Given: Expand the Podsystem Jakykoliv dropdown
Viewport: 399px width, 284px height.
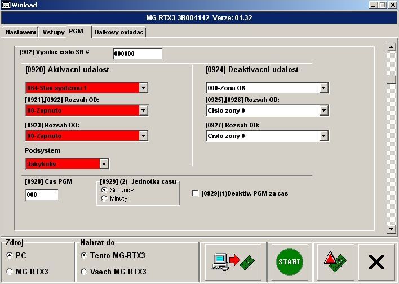Looking at the screenshot, I should coord(104,164).
